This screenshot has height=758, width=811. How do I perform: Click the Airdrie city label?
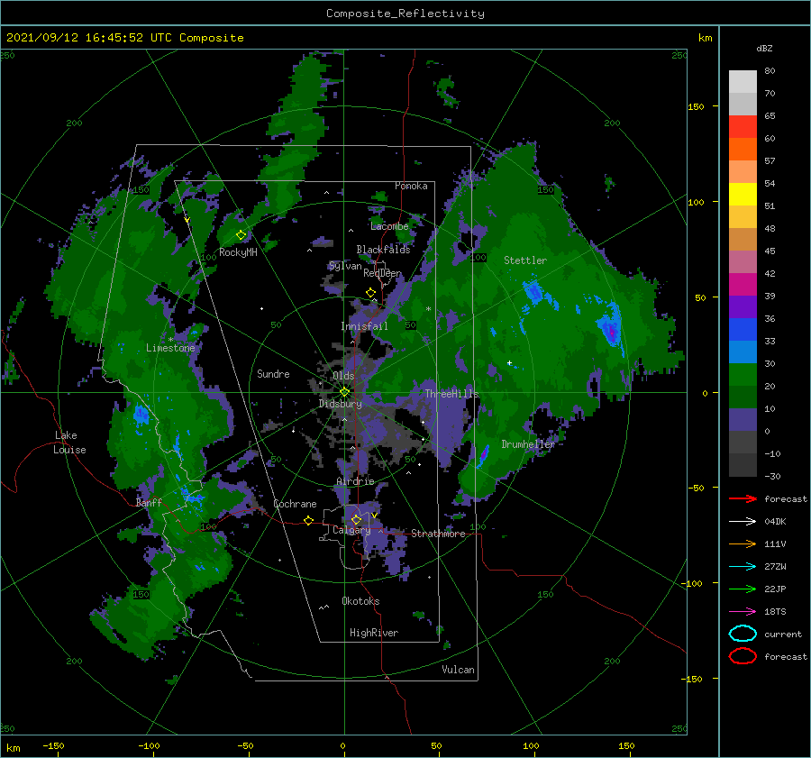click(x=355, y=481)
